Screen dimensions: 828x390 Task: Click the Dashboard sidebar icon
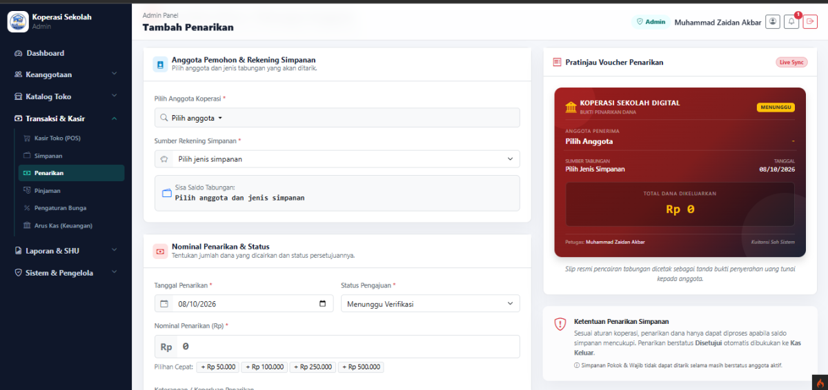pos(19,53)
